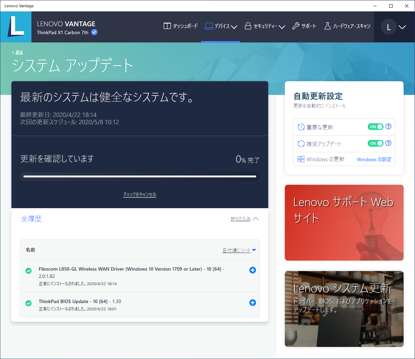Select ThinkPad BIOS Update - 10 [64] entry
Image resolution: width=415 pixels, height=359 pixels.
(x=140, y=305)
